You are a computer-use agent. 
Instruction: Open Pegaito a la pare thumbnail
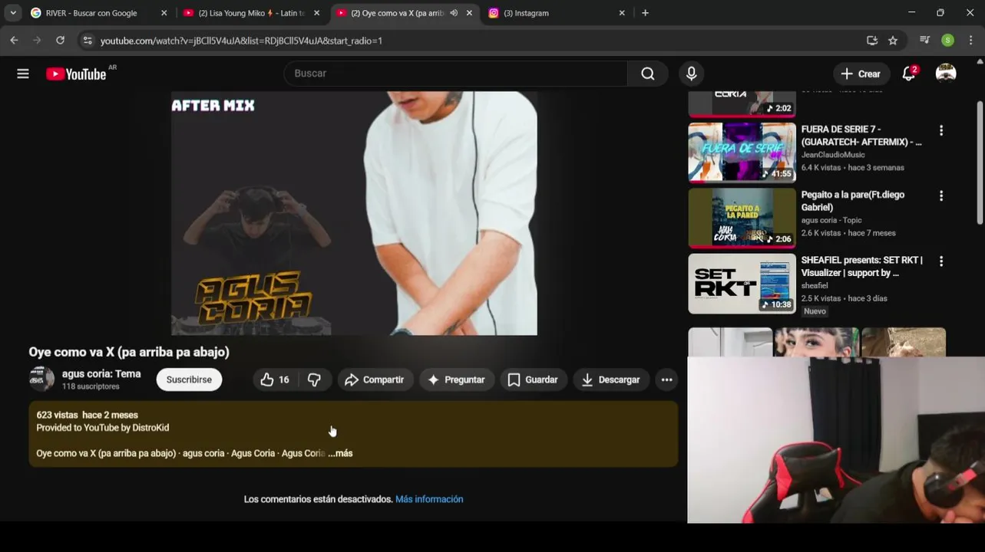click(x=742, y=217)
